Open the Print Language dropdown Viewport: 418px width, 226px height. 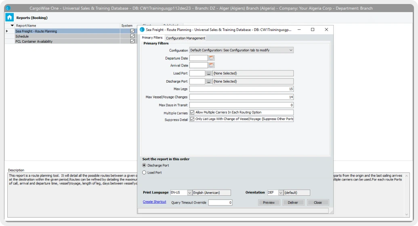pyautogui.click(x=189, y=193)
